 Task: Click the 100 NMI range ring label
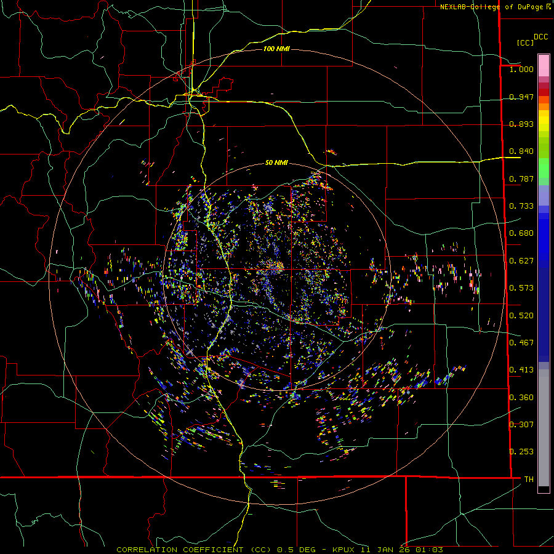click(x=276, y=49)
